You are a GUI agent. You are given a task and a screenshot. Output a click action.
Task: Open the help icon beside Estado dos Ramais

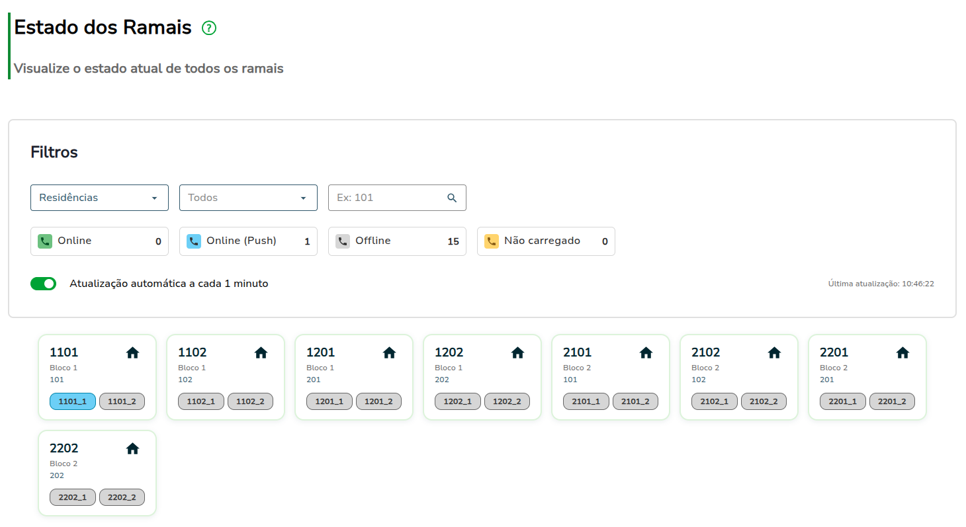tap(209, 28)
